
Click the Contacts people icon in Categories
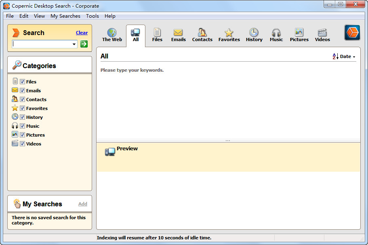coord(15,99)
